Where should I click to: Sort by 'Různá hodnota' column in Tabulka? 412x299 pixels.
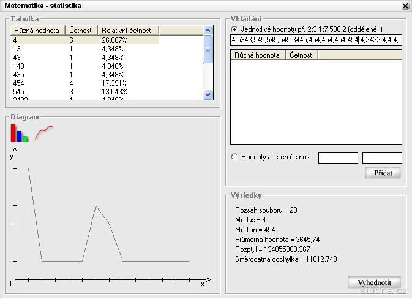point(38,30)
